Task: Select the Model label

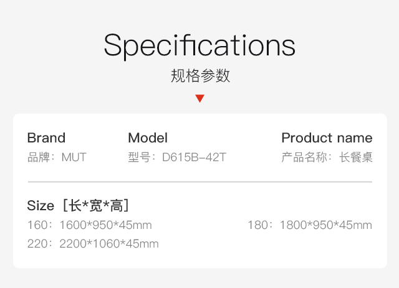Action: (x=148, y=138)
